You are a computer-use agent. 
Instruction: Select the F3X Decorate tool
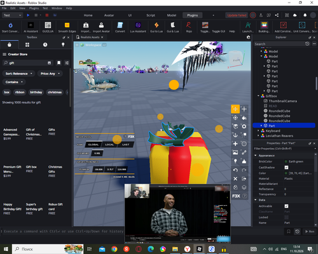[x=244, y=161]
